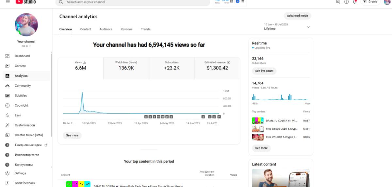Open the Content sidebar icon

point(8,66)
